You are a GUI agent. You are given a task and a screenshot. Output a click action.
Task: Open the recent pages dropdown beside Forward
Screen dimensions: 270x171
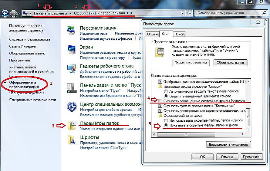(x=19, y=13)
